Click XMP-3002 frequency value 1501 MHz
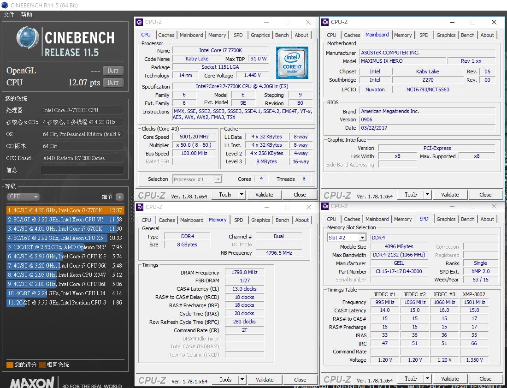 pos(474,302)
